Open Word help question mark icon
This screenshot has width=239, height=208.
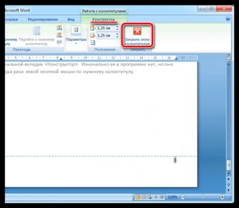coord(228,19)
